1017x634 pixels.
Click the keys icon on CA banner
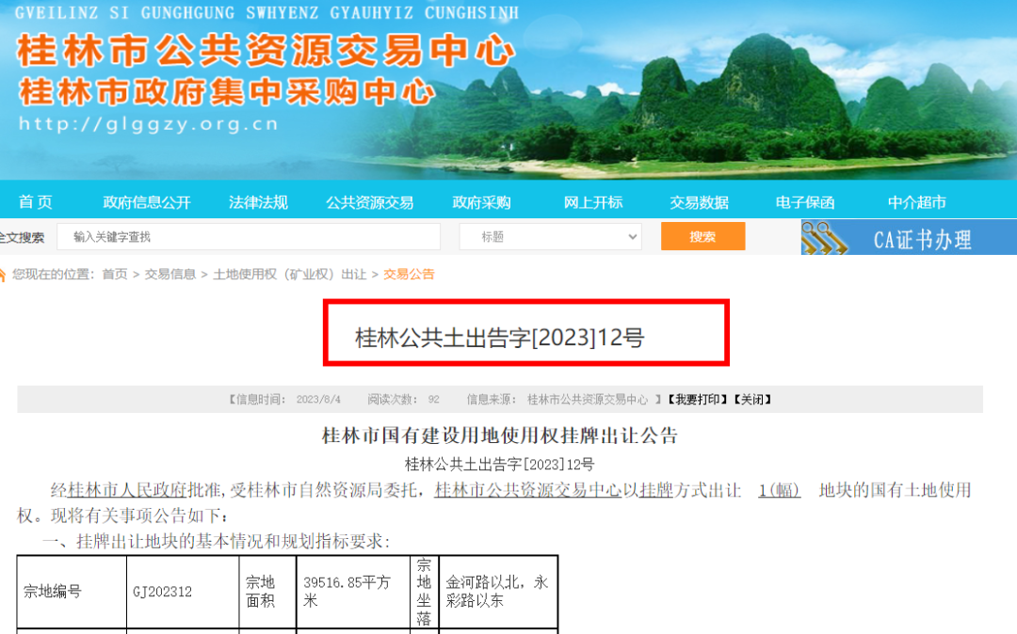(824, 238)
